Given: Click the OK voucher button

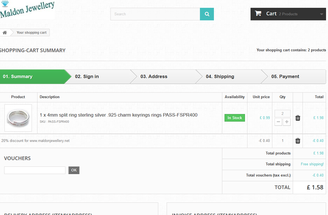Looking at the screenshot, I should (74, 170).
